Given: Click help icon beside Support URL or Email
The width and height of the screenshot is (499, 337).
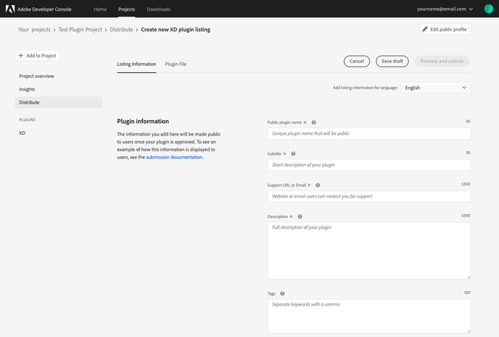Looking at the screenshot, I should tap(317, 185).
